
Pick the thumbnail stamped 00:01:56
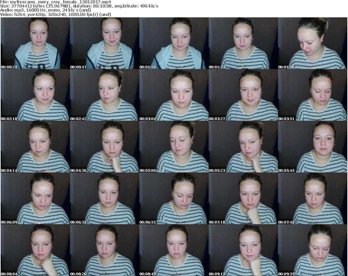pos(313,43)
